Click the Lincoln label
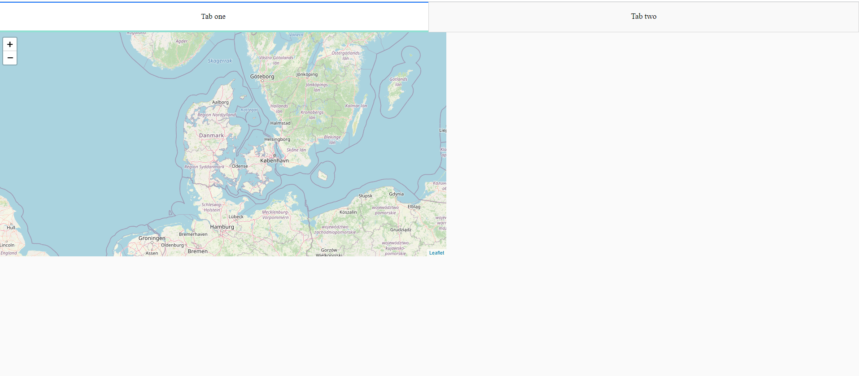Viewport: 859px width, 376px height. pos(7,245)
